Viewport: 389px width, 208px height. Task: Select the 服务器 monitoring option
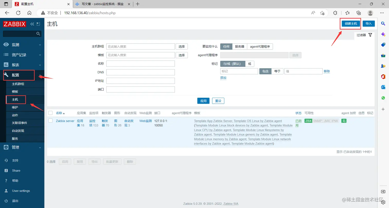pyautogui.click(x=240, y=46)
